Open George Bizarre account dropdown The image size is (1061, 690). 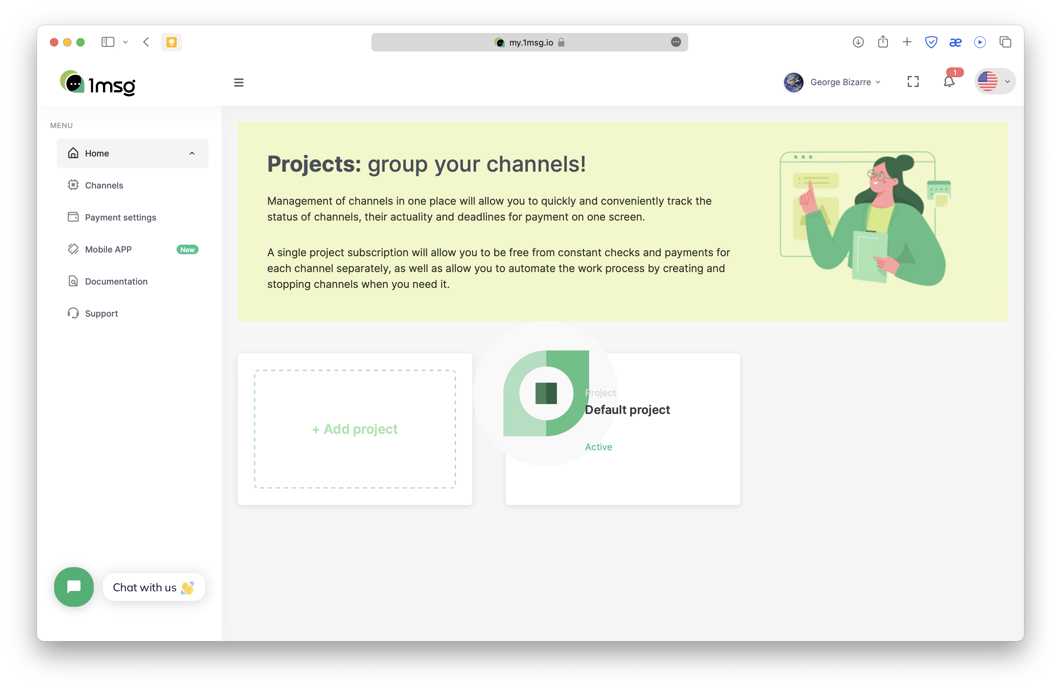tap(832, 82)
